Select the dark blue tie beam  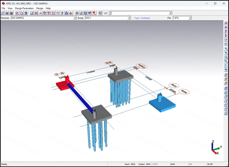click(80, 98)
